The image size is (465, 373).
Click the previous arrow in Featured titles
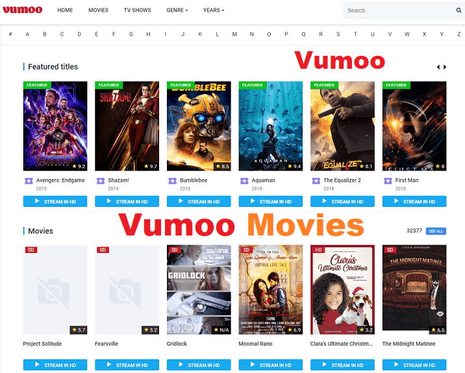click(x=438, y=67)
